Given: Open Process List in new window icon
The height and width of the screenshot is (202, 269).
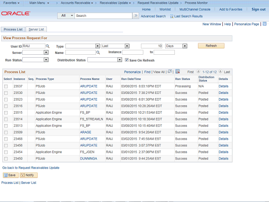Looking at the screenshot, I should pos(169,72).
